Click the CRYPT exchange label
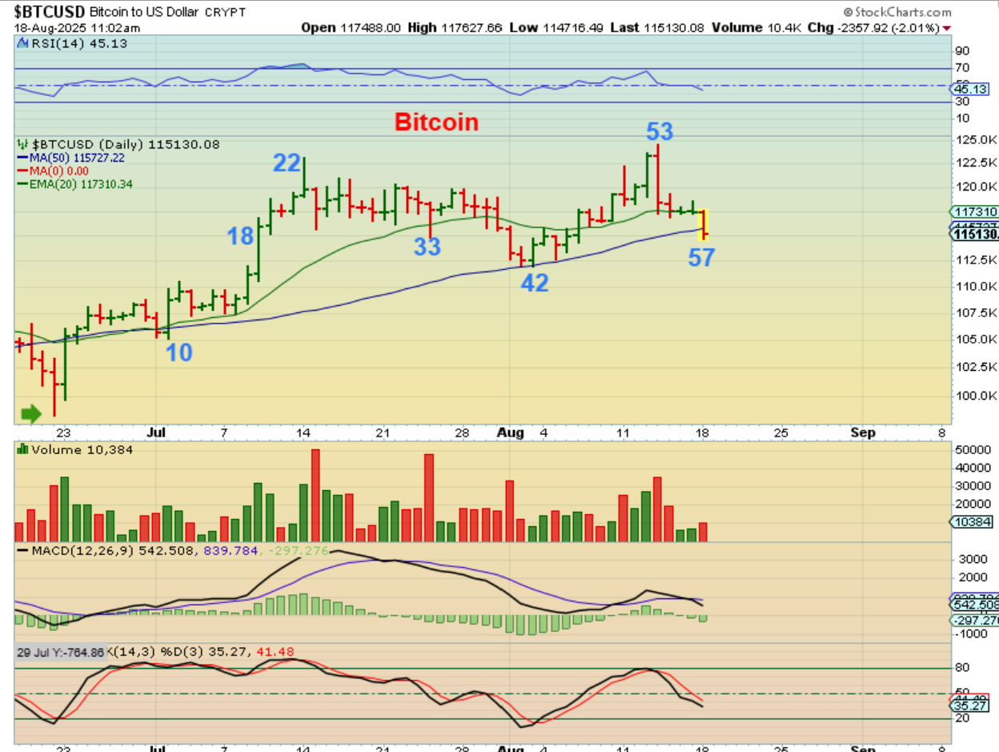 (226, 13)
